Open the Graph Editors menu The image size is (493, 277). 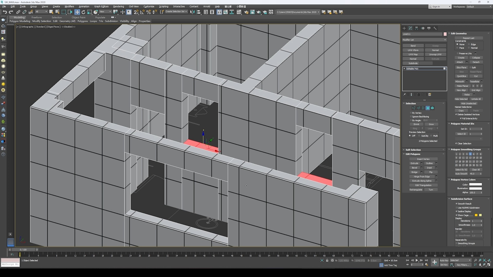tap(101, 6)
